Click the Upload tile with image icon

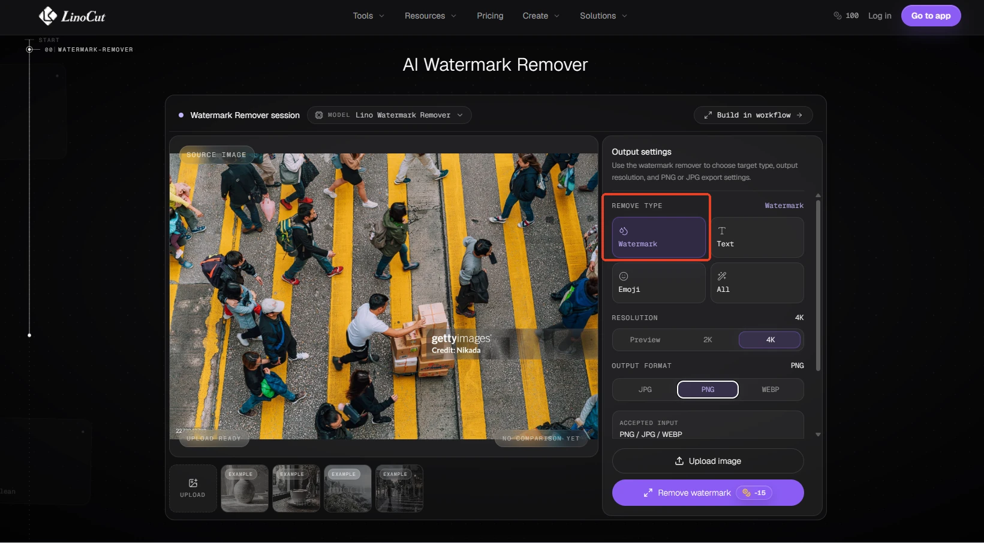coord(192,488)
